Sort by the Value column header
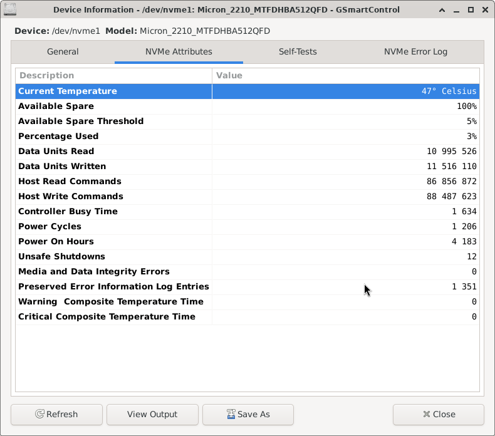This screenshot has height=436, width=495. coord(346,75)
